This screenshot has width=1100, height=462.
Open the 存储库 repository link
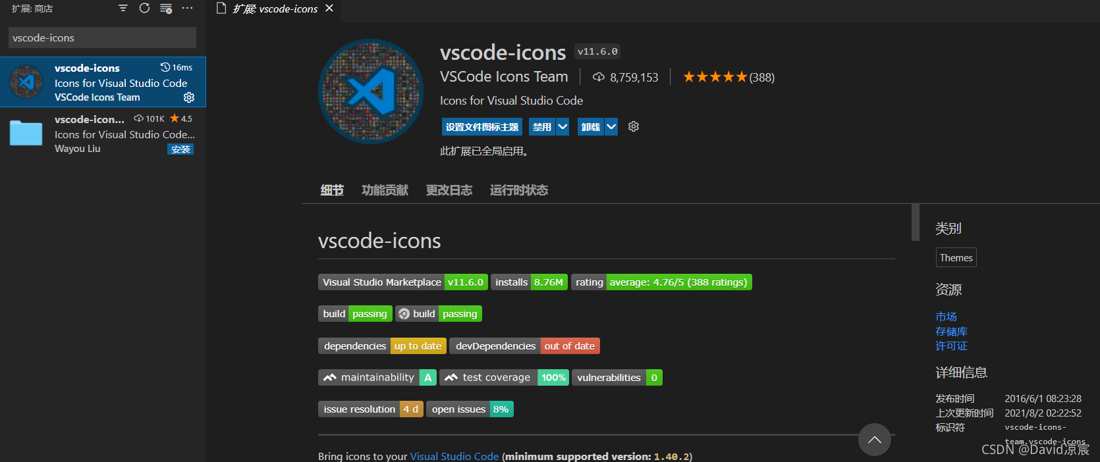pos(951,331)
